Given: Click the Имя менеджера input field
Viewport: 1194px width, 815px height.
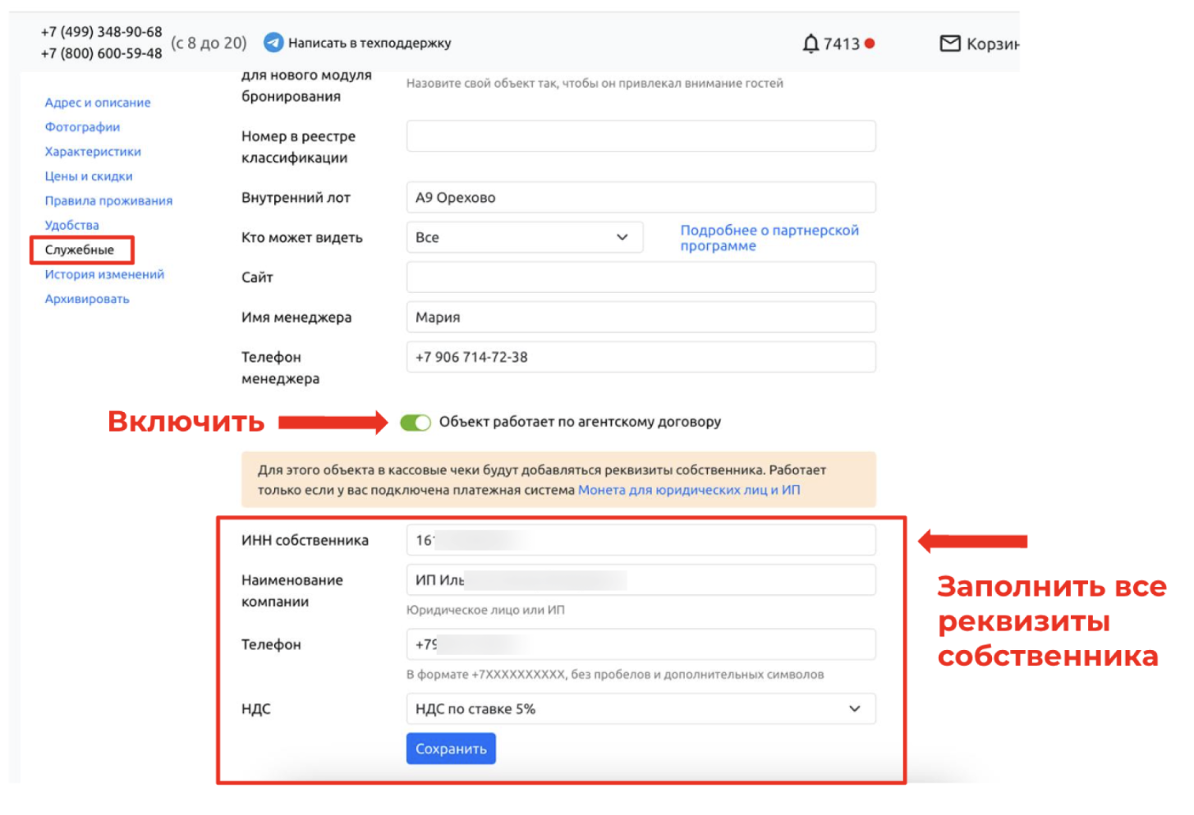Looking at the screenshot, I should pos(641,317).
